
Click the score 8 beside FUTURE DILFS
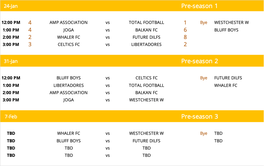point(185,37)
